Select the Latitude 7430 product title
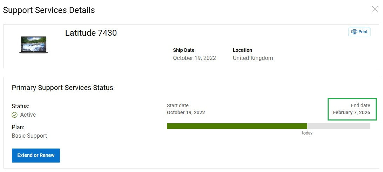The image size is (383, 172). coord(91,33)
